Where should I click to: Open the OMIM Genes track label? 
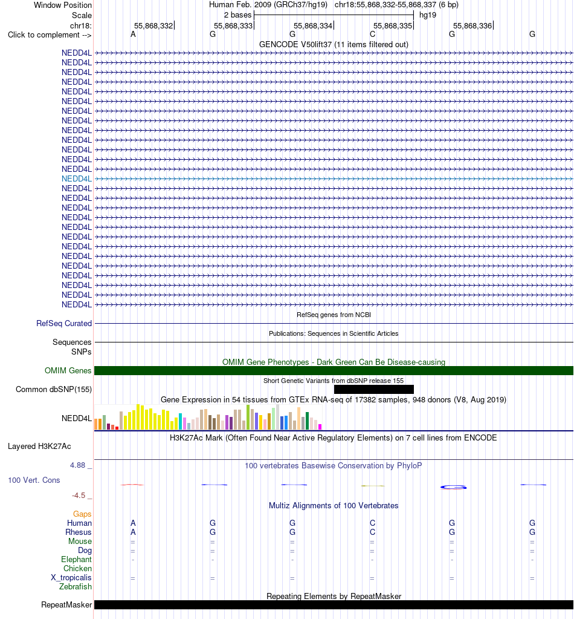coord(68,371)
